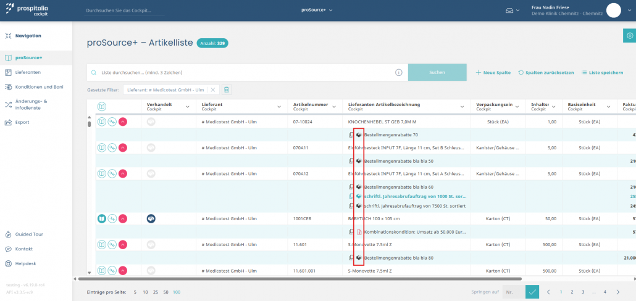Viewport: 636px width, 301px height.
Task: Click box icon next to Bestellmengenrabatte 70
Action: [x=359, y=134]
